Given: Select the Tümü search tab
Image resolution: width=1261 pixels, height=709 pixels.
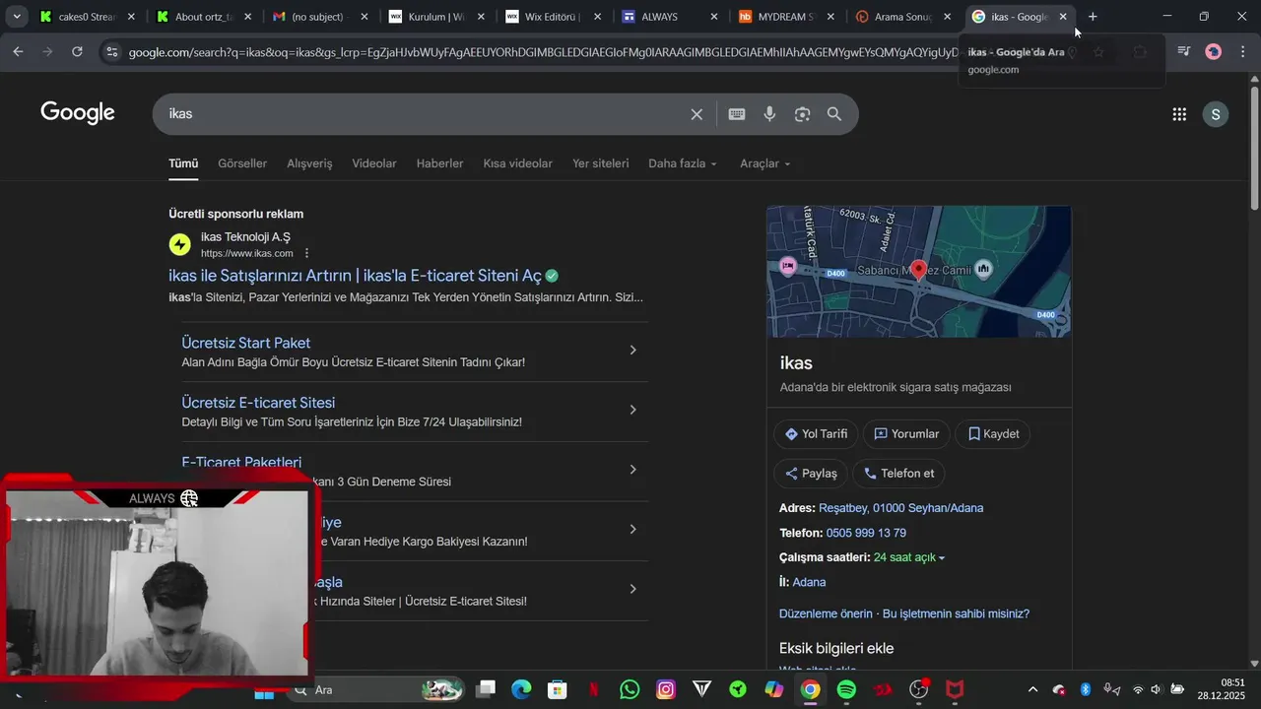Looking at the screenshot, I should (x=183, y=163).
